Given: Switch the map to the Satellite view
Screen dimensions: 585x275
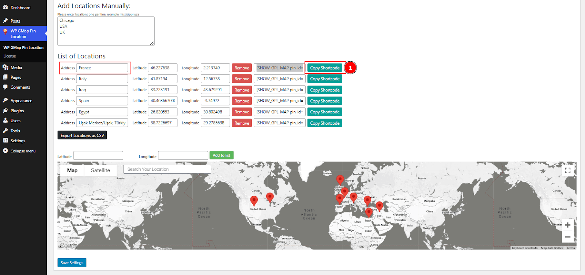Looking at the screenshot, I should click(101, 170).
